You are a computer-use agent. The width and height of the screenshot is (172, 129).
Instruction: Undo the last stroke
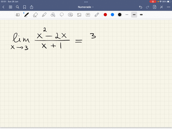140,7
